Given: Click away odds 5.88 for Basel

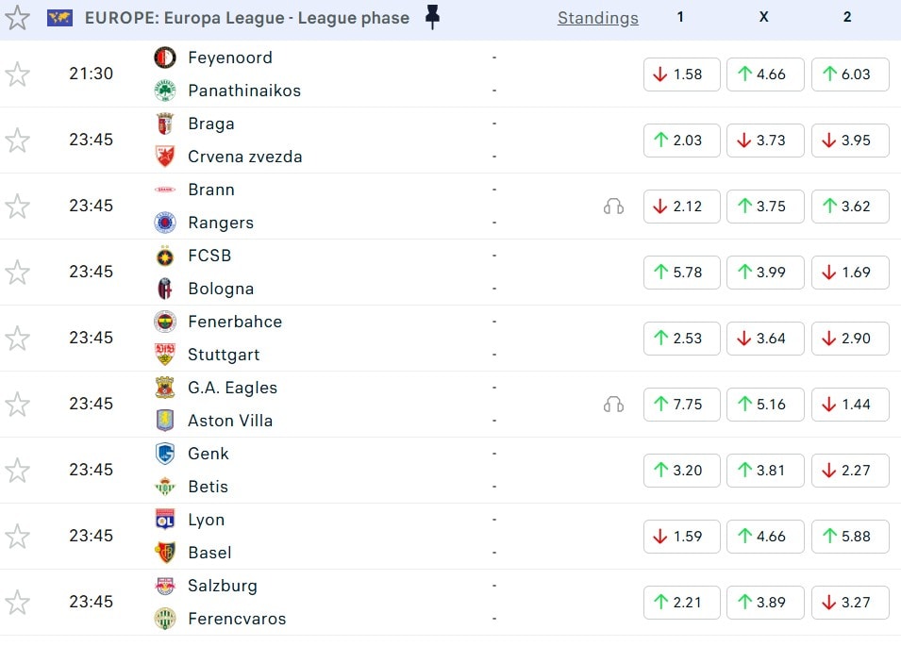Looking at the screenshot, I should [849, 537].
